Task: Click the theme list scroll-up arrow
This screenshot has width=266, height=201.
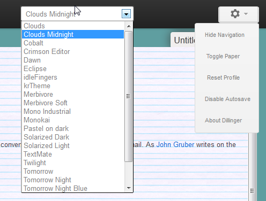Action: point(129,26)
